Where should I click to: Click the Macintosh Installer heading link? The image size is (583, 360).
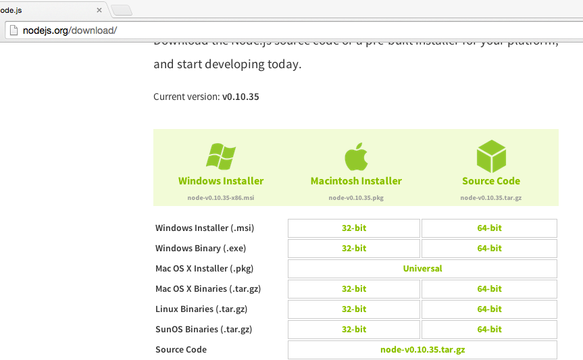356,181
